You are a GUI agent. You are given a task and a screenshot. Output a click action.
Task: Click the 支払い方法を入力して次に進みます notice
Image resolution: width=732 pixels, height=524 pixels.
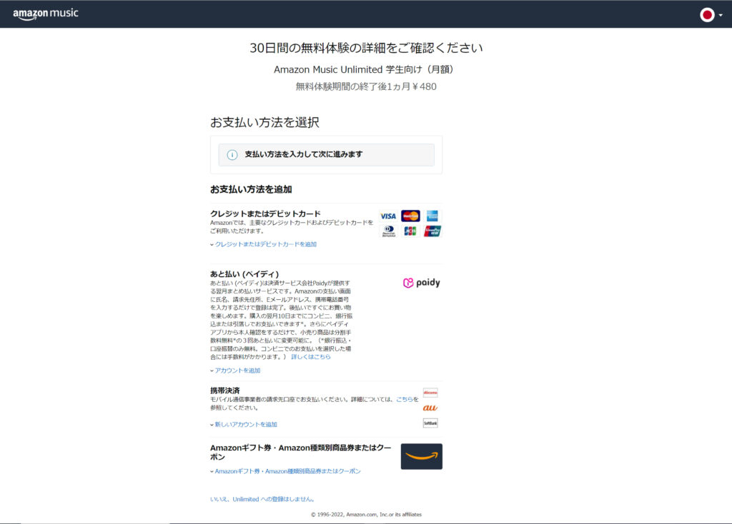(x=326, y=155)
